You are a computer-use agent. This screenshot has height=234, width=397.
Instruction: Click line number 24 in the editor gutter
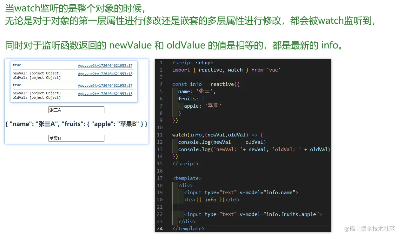pos(160,229)
